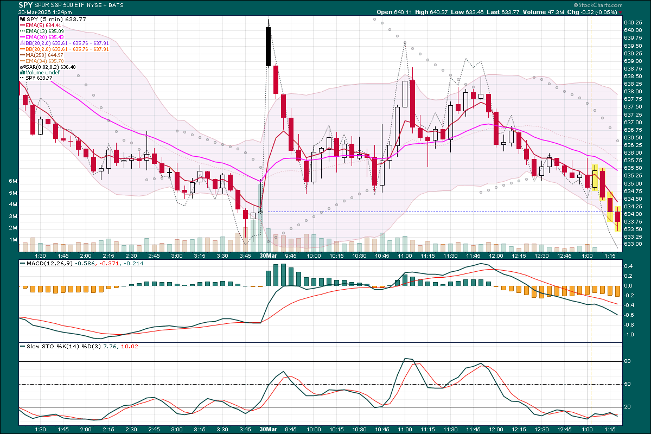Click the red EMA(5) line swatch
Image resolution: width=651 pixels, height=434 pixels.
22,25
